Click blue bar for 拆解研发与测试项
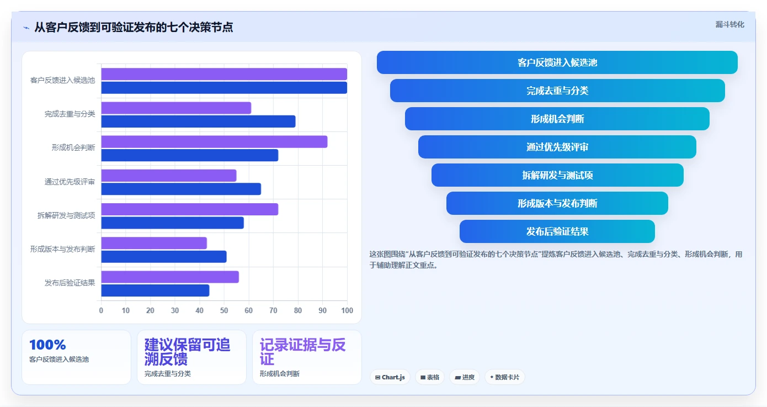The image size is (767, 407). (x=172, y=223)
